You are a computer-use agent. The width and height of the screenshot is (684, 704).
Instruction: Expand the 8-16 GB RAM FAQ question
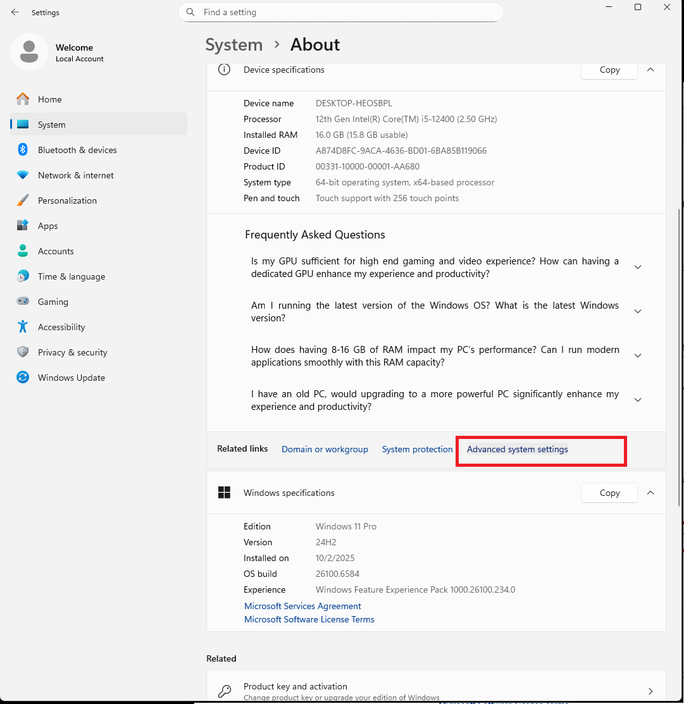[638, 355]
